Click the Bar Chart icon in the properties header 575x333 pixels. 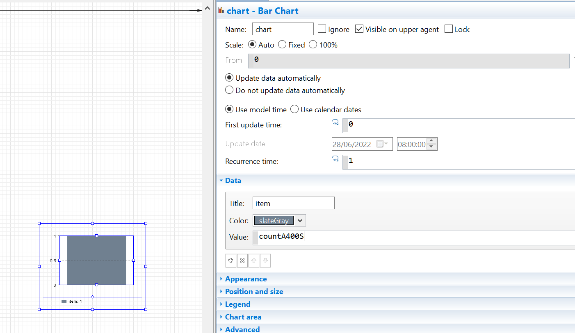pyautogui.click(x=221, y=11)
